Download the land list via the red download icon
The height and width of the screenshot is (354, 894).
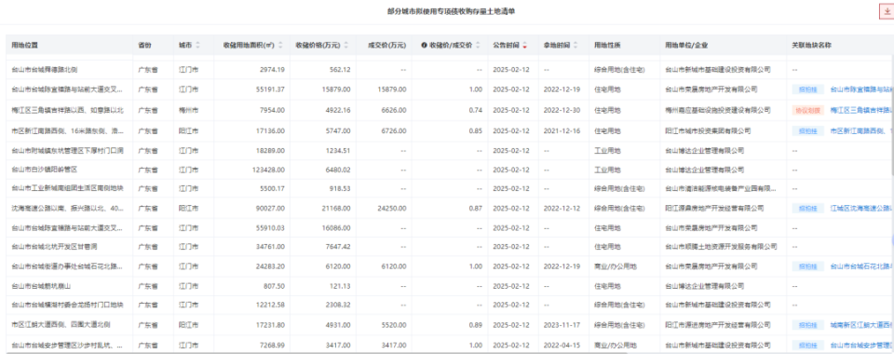pyautogui.click(x=887, y=12)
